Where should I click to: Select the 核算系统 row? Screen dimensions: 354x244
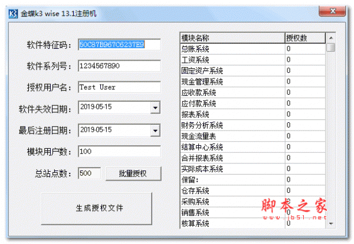click(253, 223)
